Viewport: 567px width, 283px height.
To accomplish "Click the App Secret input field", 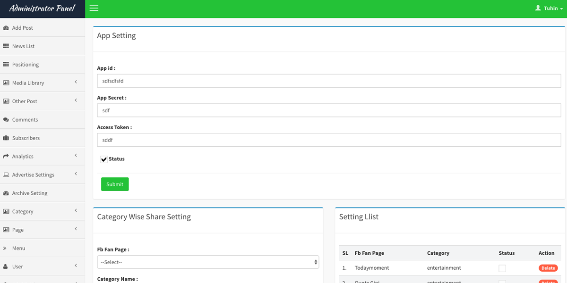I will pos(329,110).
